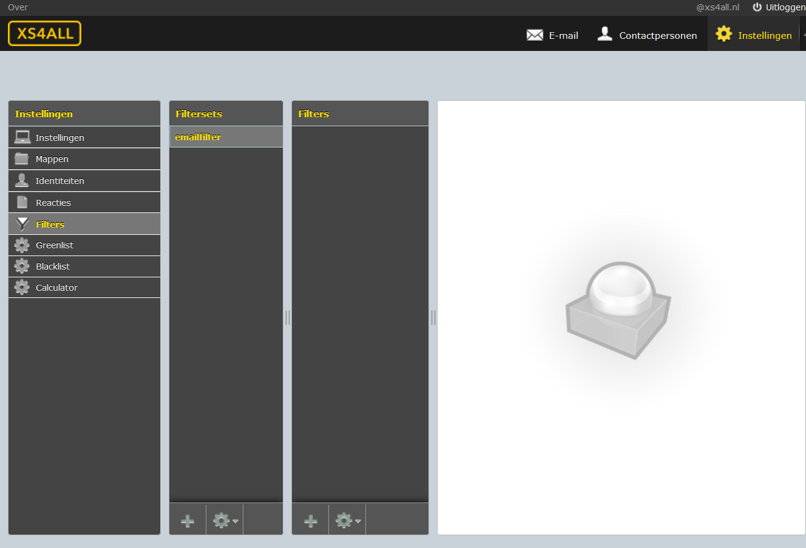Click the yellow Instellingen gear icon
Image resolution: width=806 pixels, height=548 pixels.
(723, 34)
